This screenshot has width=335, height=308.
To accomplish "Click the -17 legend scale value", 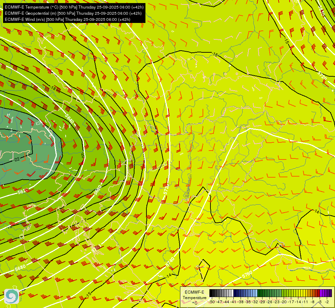I will coord(291,302).
